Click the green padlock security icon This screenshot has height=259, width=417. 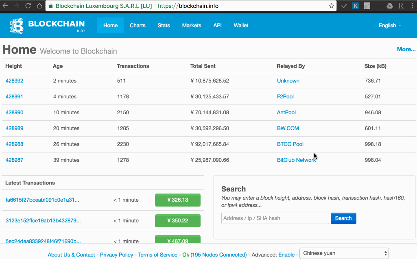51,6
